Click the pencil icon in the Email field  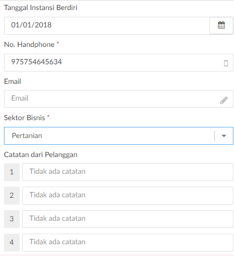(x=224, y=100)
